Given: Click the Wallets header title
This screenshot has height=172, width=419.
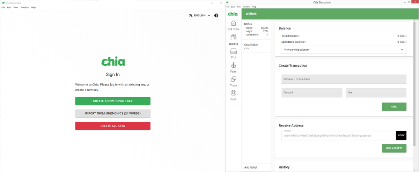Looking at the screenshot, I should (251, 14).
